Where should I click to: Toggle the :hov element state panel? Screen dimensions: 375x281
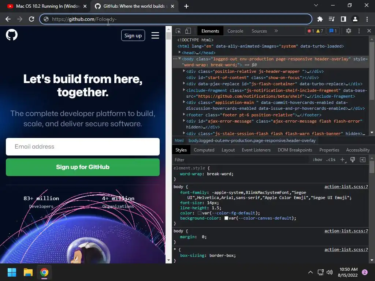click(x=318, y=160)
